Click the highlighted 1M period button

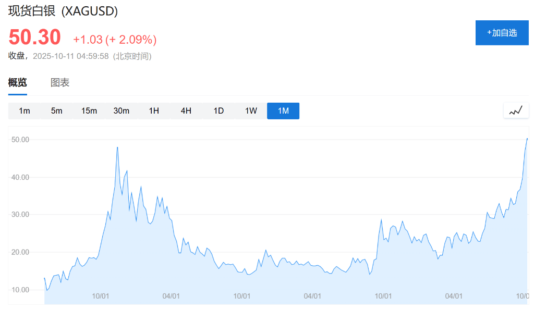tap(283, 110)
